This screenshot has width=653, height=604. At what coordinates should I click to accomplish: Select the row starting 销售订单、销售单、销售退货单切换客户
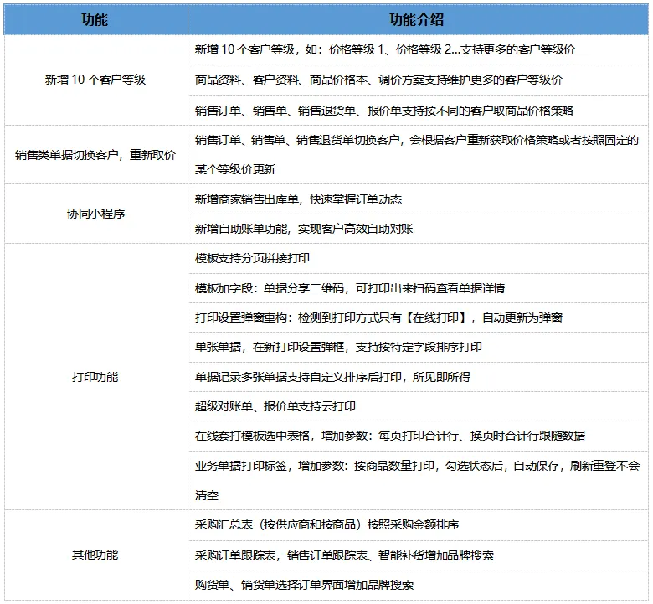418,155
